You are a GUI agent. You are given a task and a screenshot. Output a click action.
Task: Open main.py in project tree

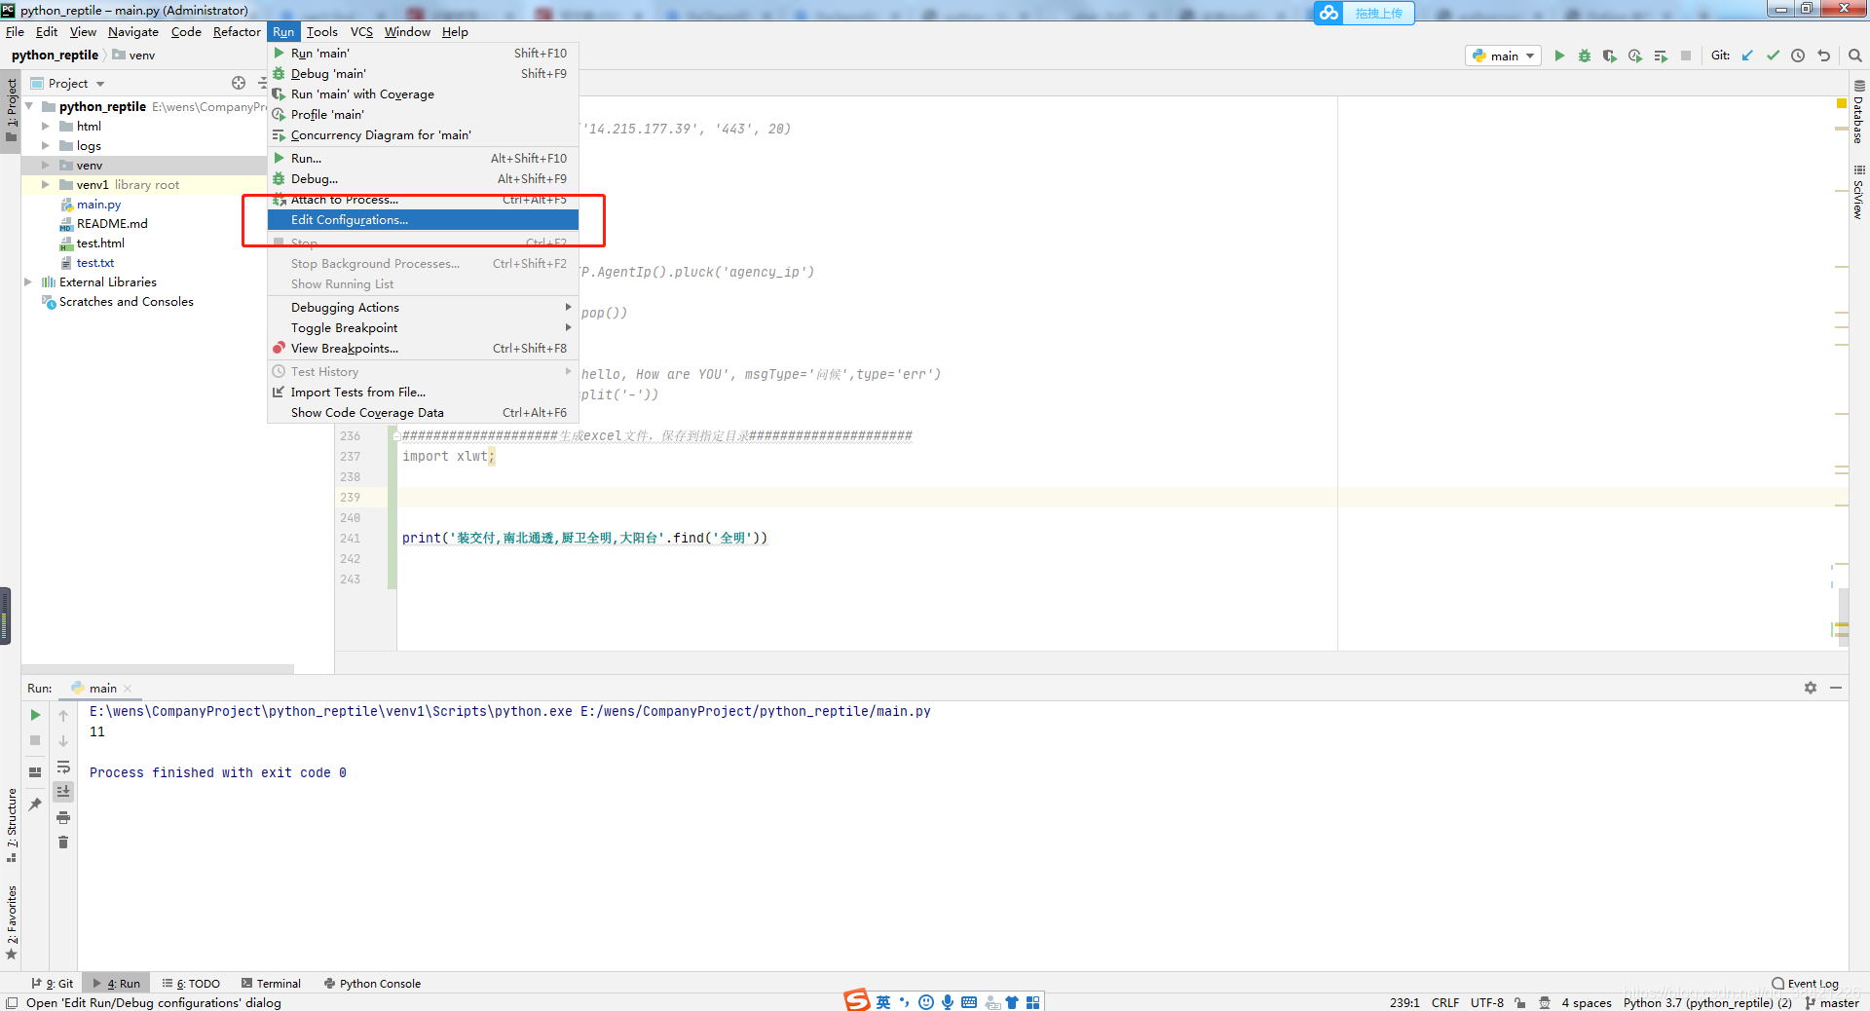tap(98, 204)
